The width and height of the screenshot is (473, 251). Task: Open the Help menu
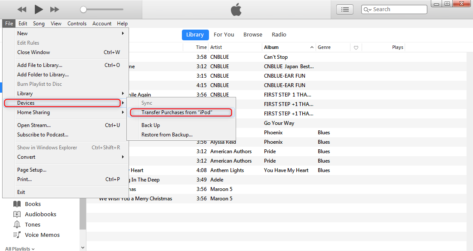pos(122,24)
